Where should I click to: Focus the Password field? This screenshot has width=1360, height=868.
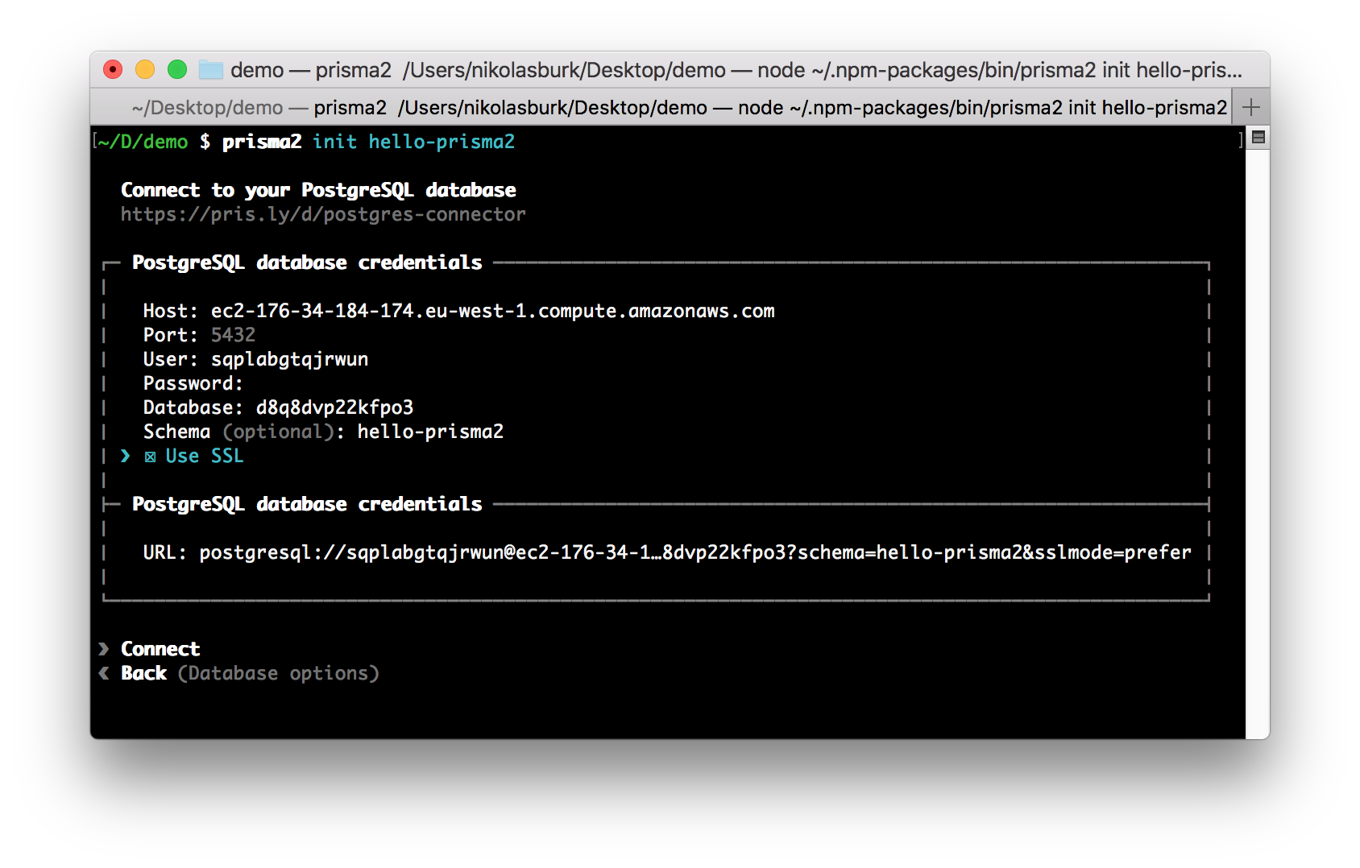point(193,383)
